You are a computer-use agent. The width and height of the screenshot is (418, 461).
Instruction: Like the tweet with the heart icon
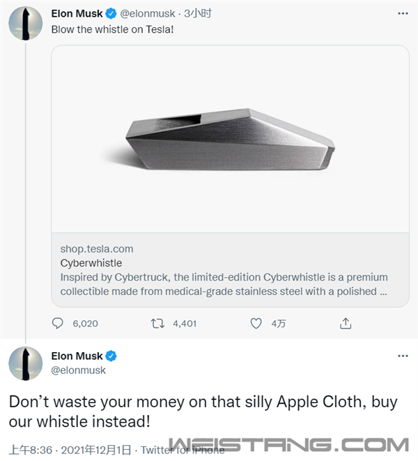[x=256, y=324]
